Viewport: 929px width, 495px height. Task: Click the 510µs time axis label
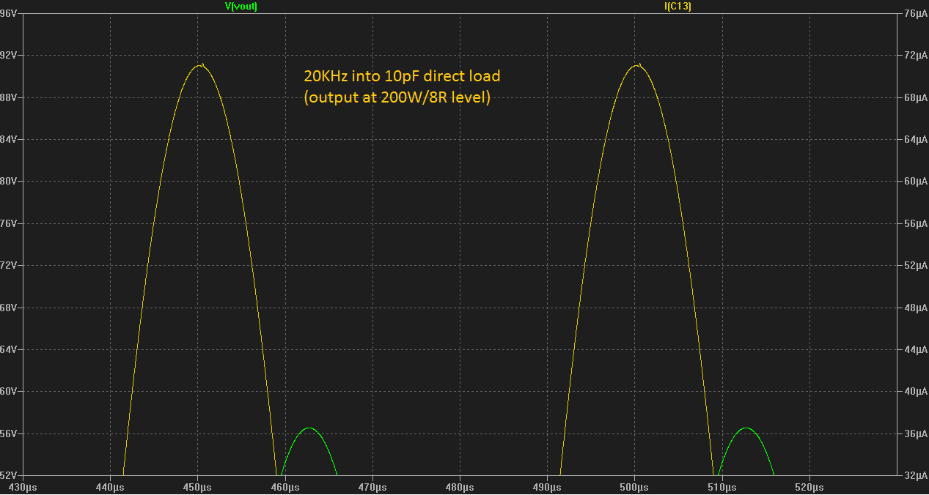(721, 487)
